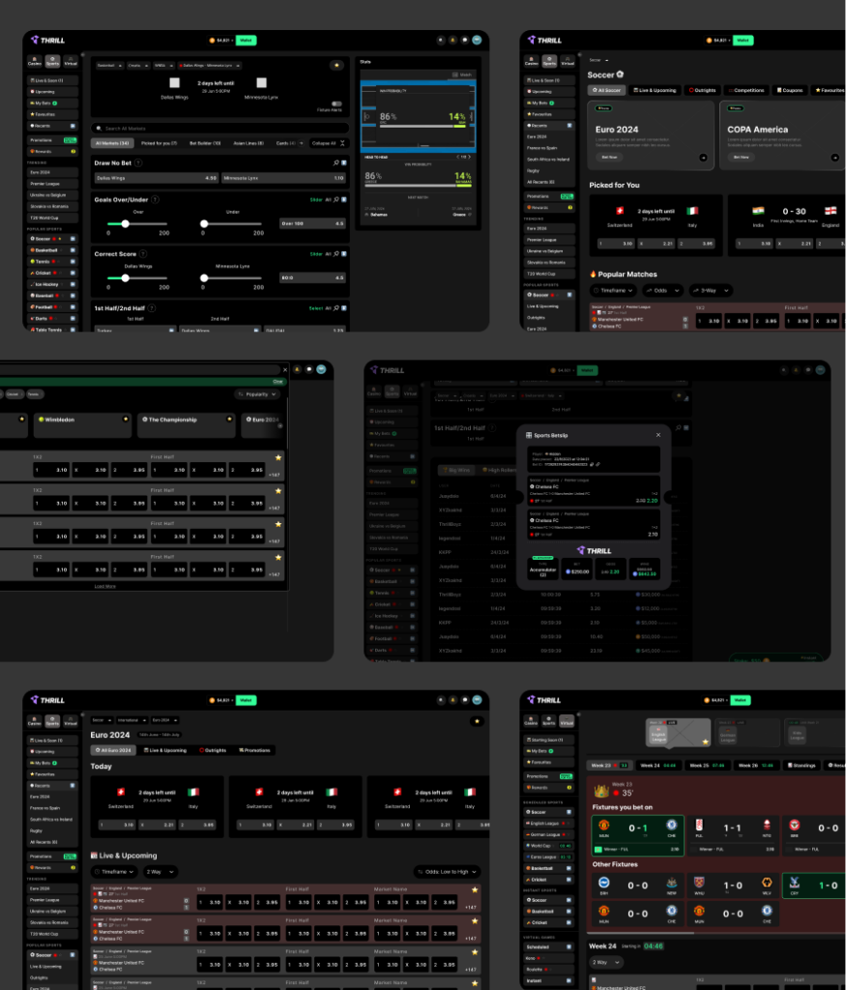Image resolution: width=846 pixels, height=990 pixels.
Task: Open the Competitions tab on the Soccer page
Action: tap(745, 90)
